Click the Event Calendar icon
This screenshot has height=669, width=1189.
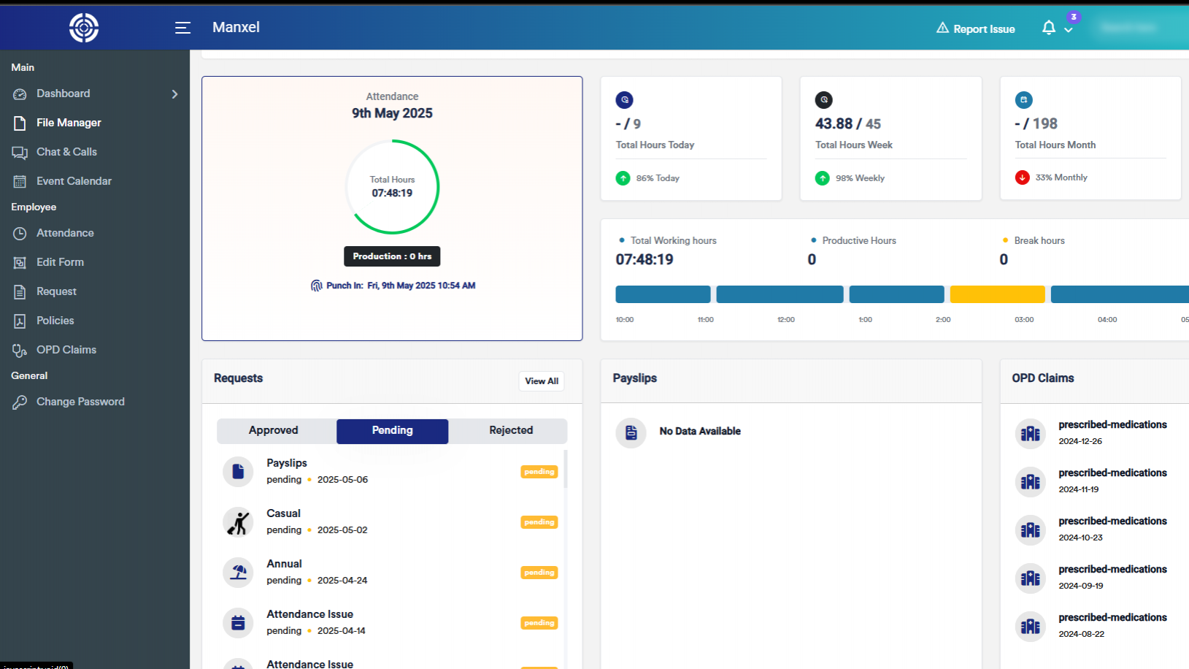pyautogui.click(x=20, y=182)
